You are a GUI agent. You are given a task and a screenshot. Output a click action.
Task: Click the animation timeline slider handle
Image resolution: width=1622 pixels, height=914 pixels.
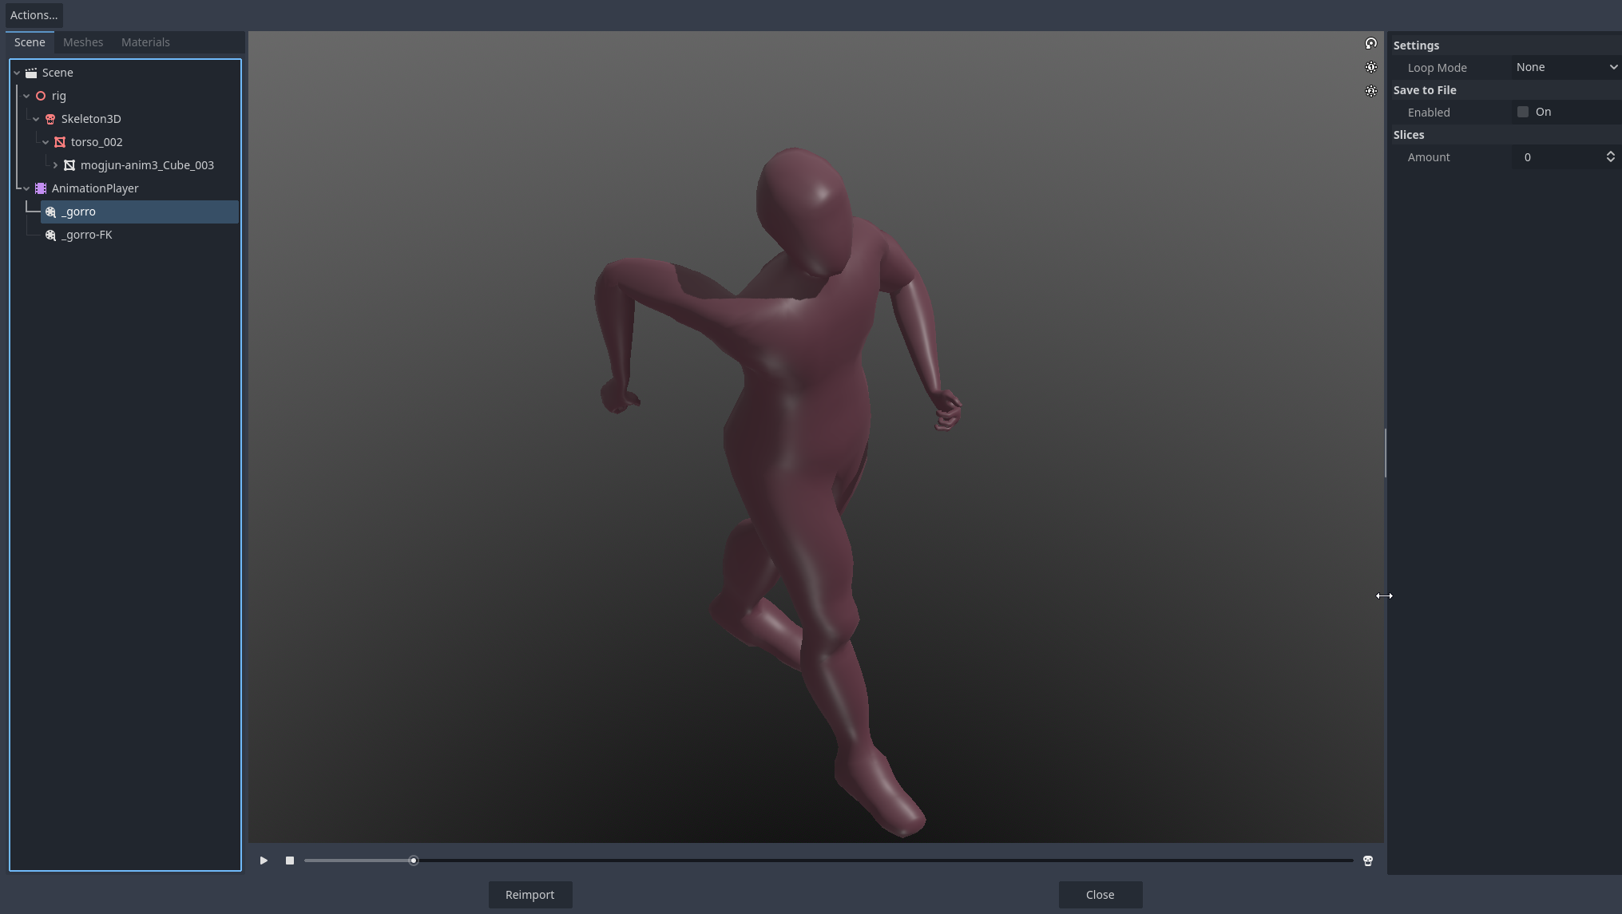413,861
